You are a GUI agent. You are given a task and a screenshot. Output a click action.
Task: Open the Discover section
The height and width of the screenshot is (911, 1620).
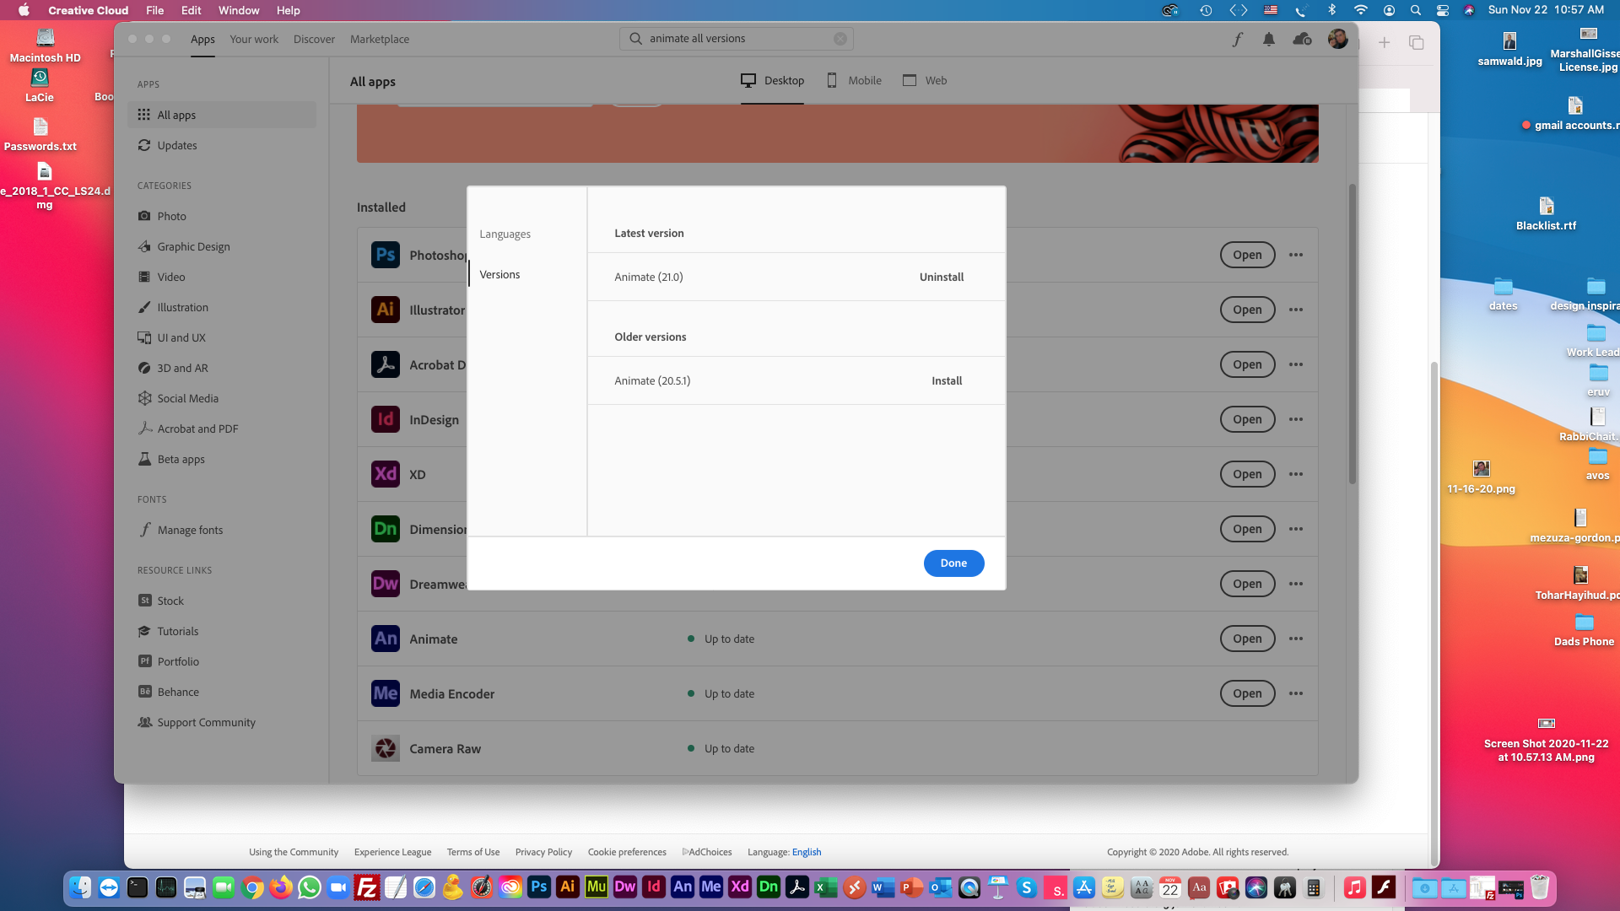pos(314,39)
